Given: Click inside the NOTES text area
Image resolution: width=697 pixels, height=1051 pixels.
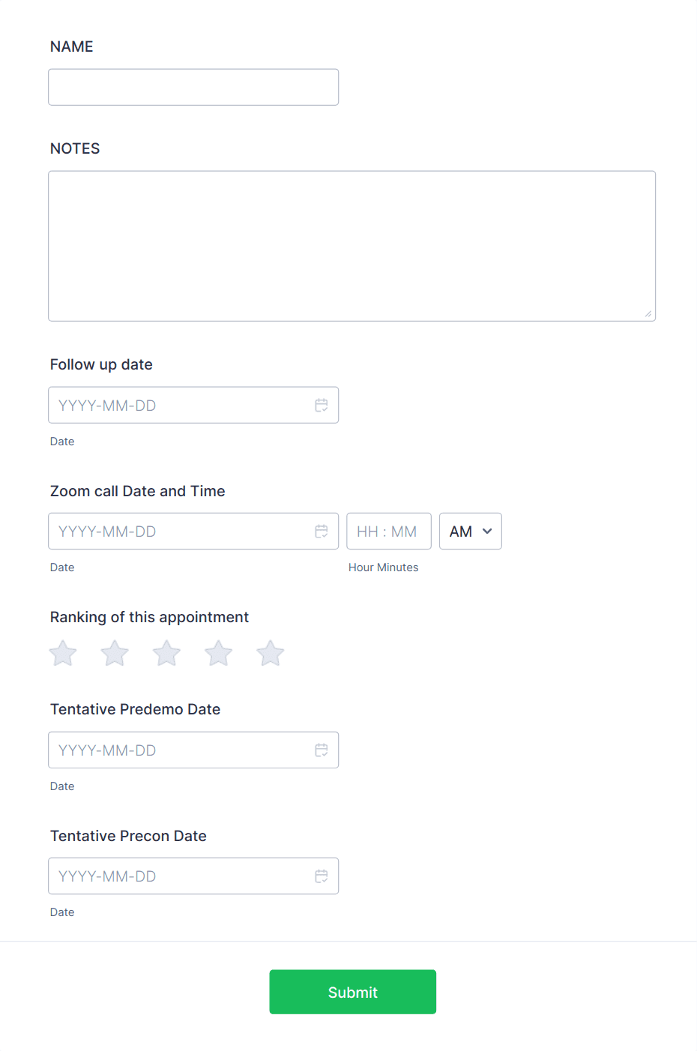Looking at the screenshot, I should pyautogui.click(x=352, y=245).
